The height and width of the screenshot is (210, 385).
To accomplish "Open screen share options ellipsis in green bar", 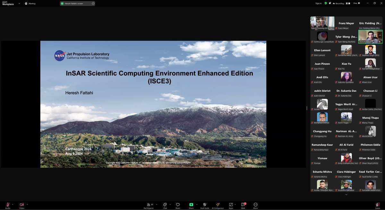I will click(x=93, y=4).
